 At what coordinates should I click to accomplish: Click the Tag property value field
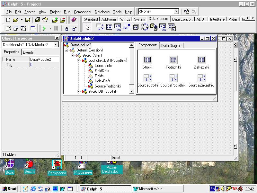tap(44, 65)
